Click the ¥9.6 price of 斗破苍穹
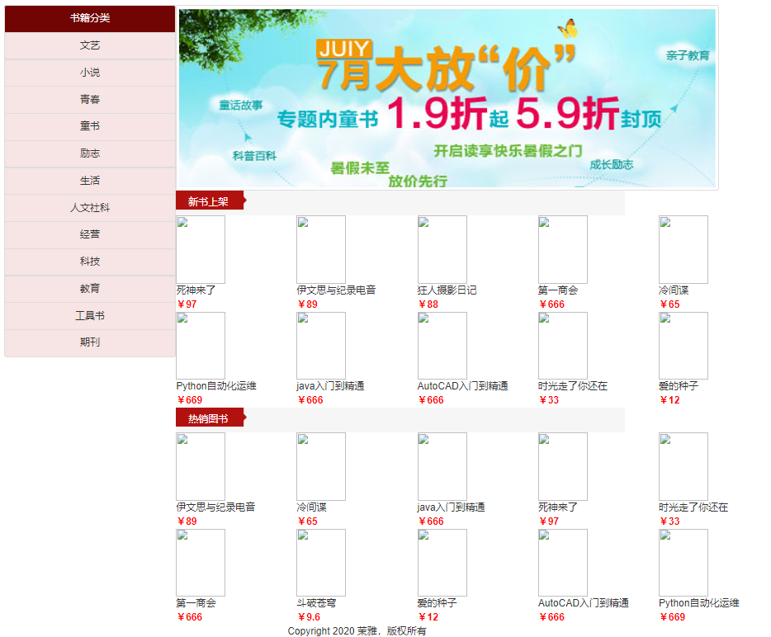The width and height of the screenshot is (771, 637). [309, 617]
